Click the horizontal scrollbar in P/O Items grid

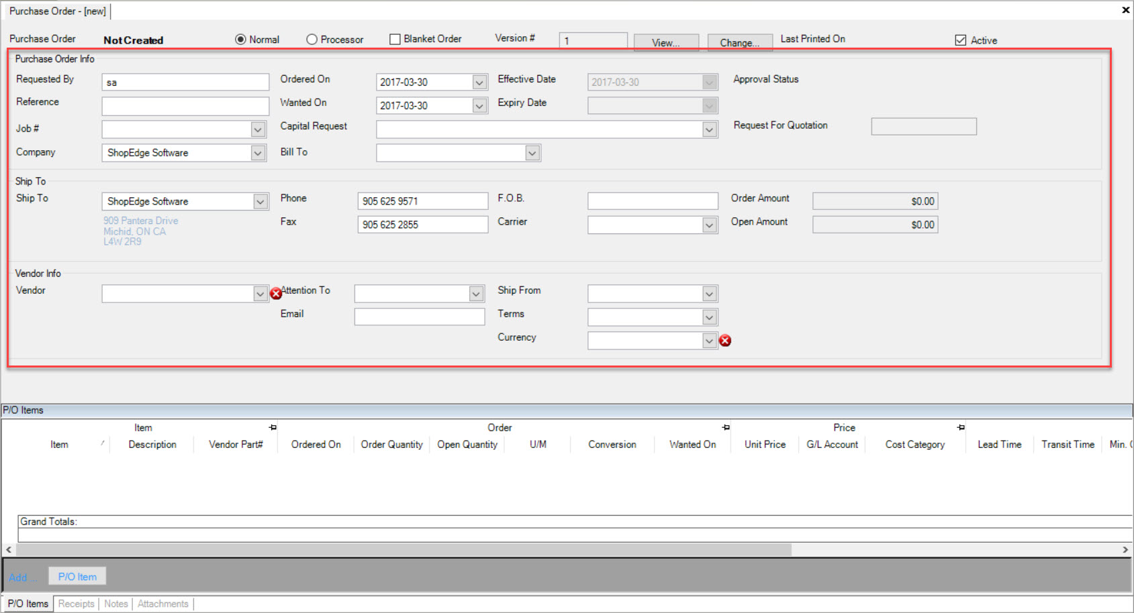404,550
